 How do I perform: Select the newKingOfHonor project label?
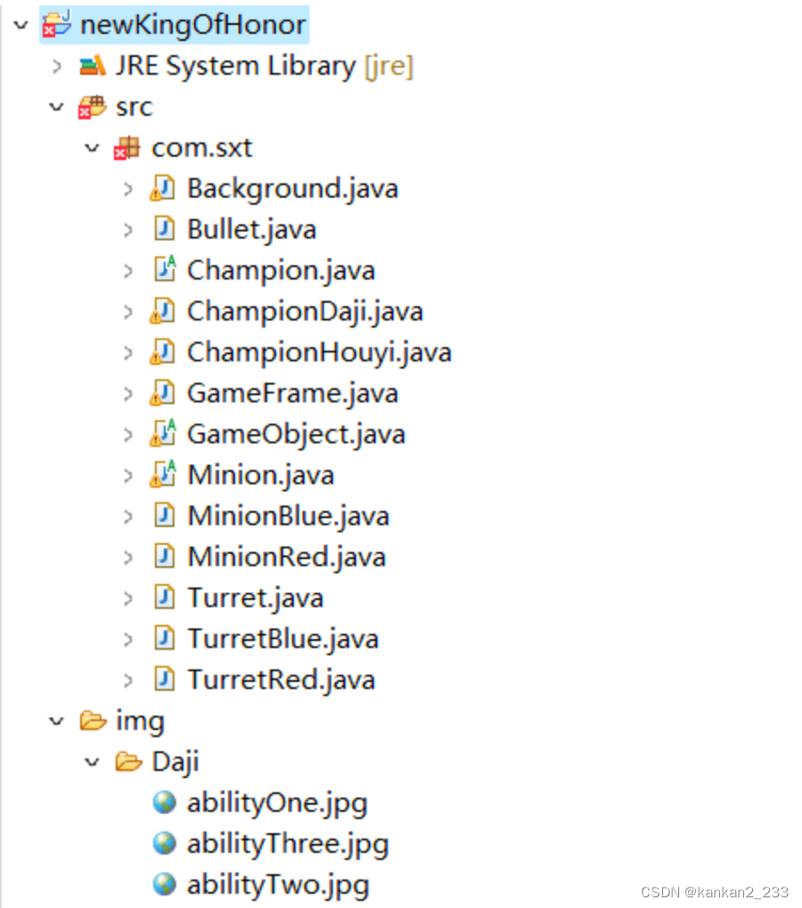(x=193, y=25)
